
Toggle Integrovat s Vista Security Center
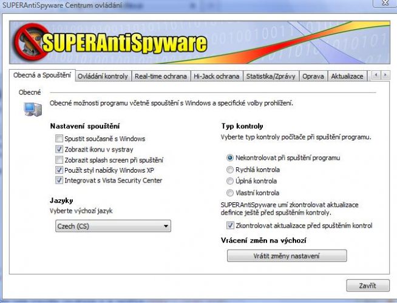pos(59,180)
